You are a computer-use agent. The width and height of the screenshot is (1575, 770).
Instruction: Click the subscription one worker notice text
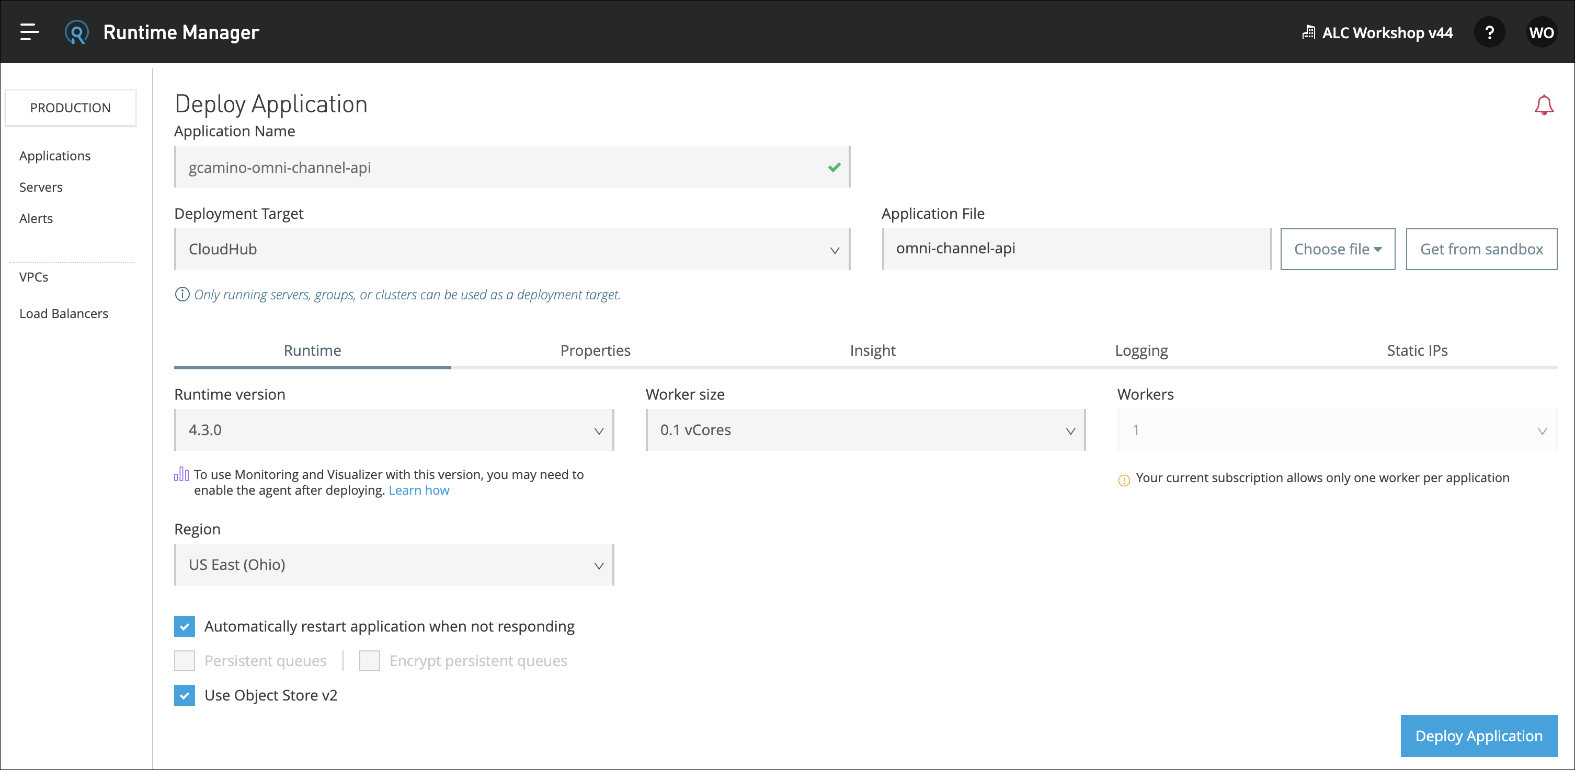1322,477
